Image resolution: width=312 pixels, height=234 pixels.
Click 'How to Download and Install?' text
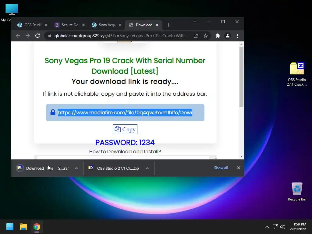pyautogui.click(x=125, y=152)
